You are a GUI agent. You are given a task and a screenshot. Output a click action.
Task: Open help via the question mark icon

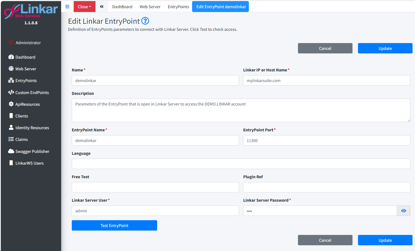click(145, 21)
